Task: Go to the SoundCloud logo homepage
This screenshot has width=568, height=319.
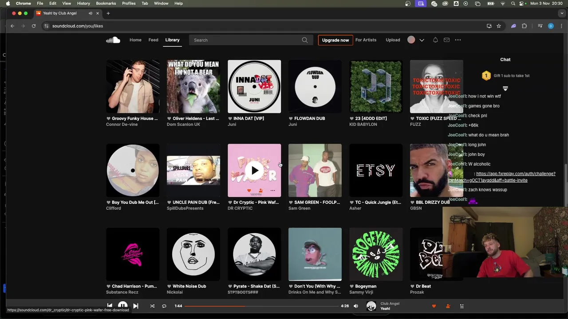Action: [113, 40]
